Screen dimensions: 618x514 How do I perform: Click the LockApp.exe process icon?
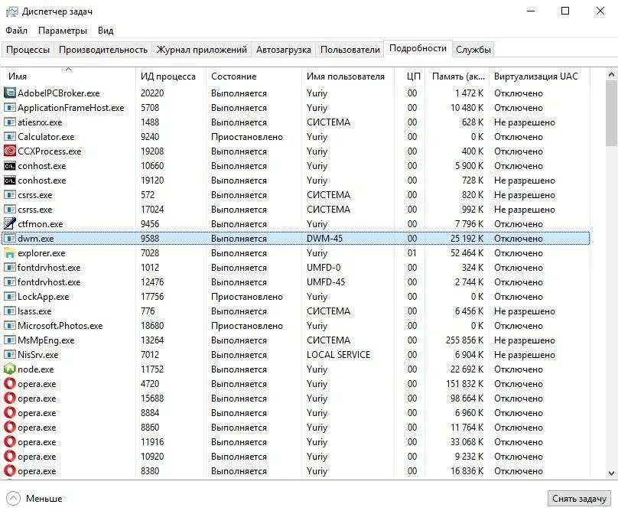click(9, 297)
